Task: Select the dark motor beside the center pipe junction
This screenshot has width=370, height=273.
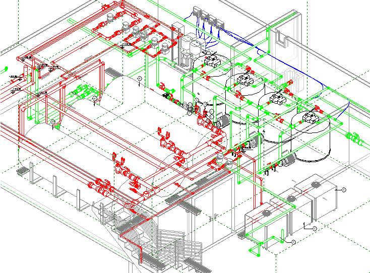Action: coord(222,119)
